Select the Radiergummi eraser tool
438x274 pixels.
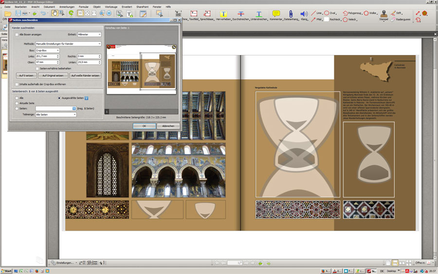(393, 19)
